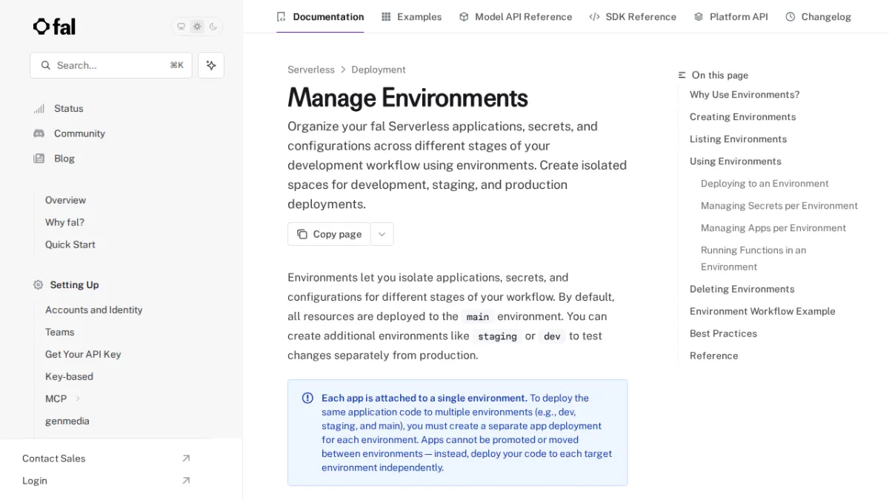
Task: Click the fal logo
Action: [54, 27]
